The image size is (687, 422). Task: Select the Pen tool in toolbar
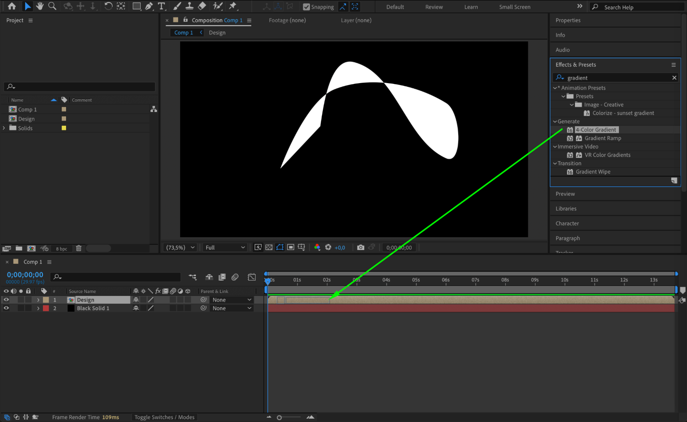tap(149, 6)
